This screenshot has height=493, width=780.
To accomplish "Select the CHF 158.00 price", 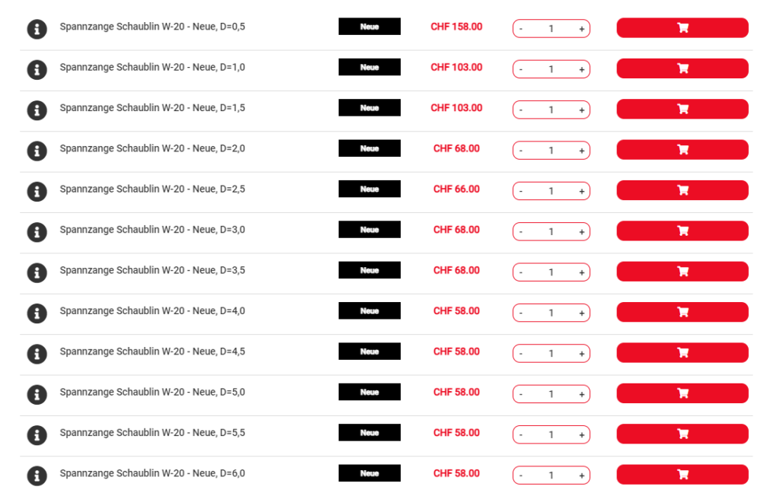I will [x=456, y=27].
